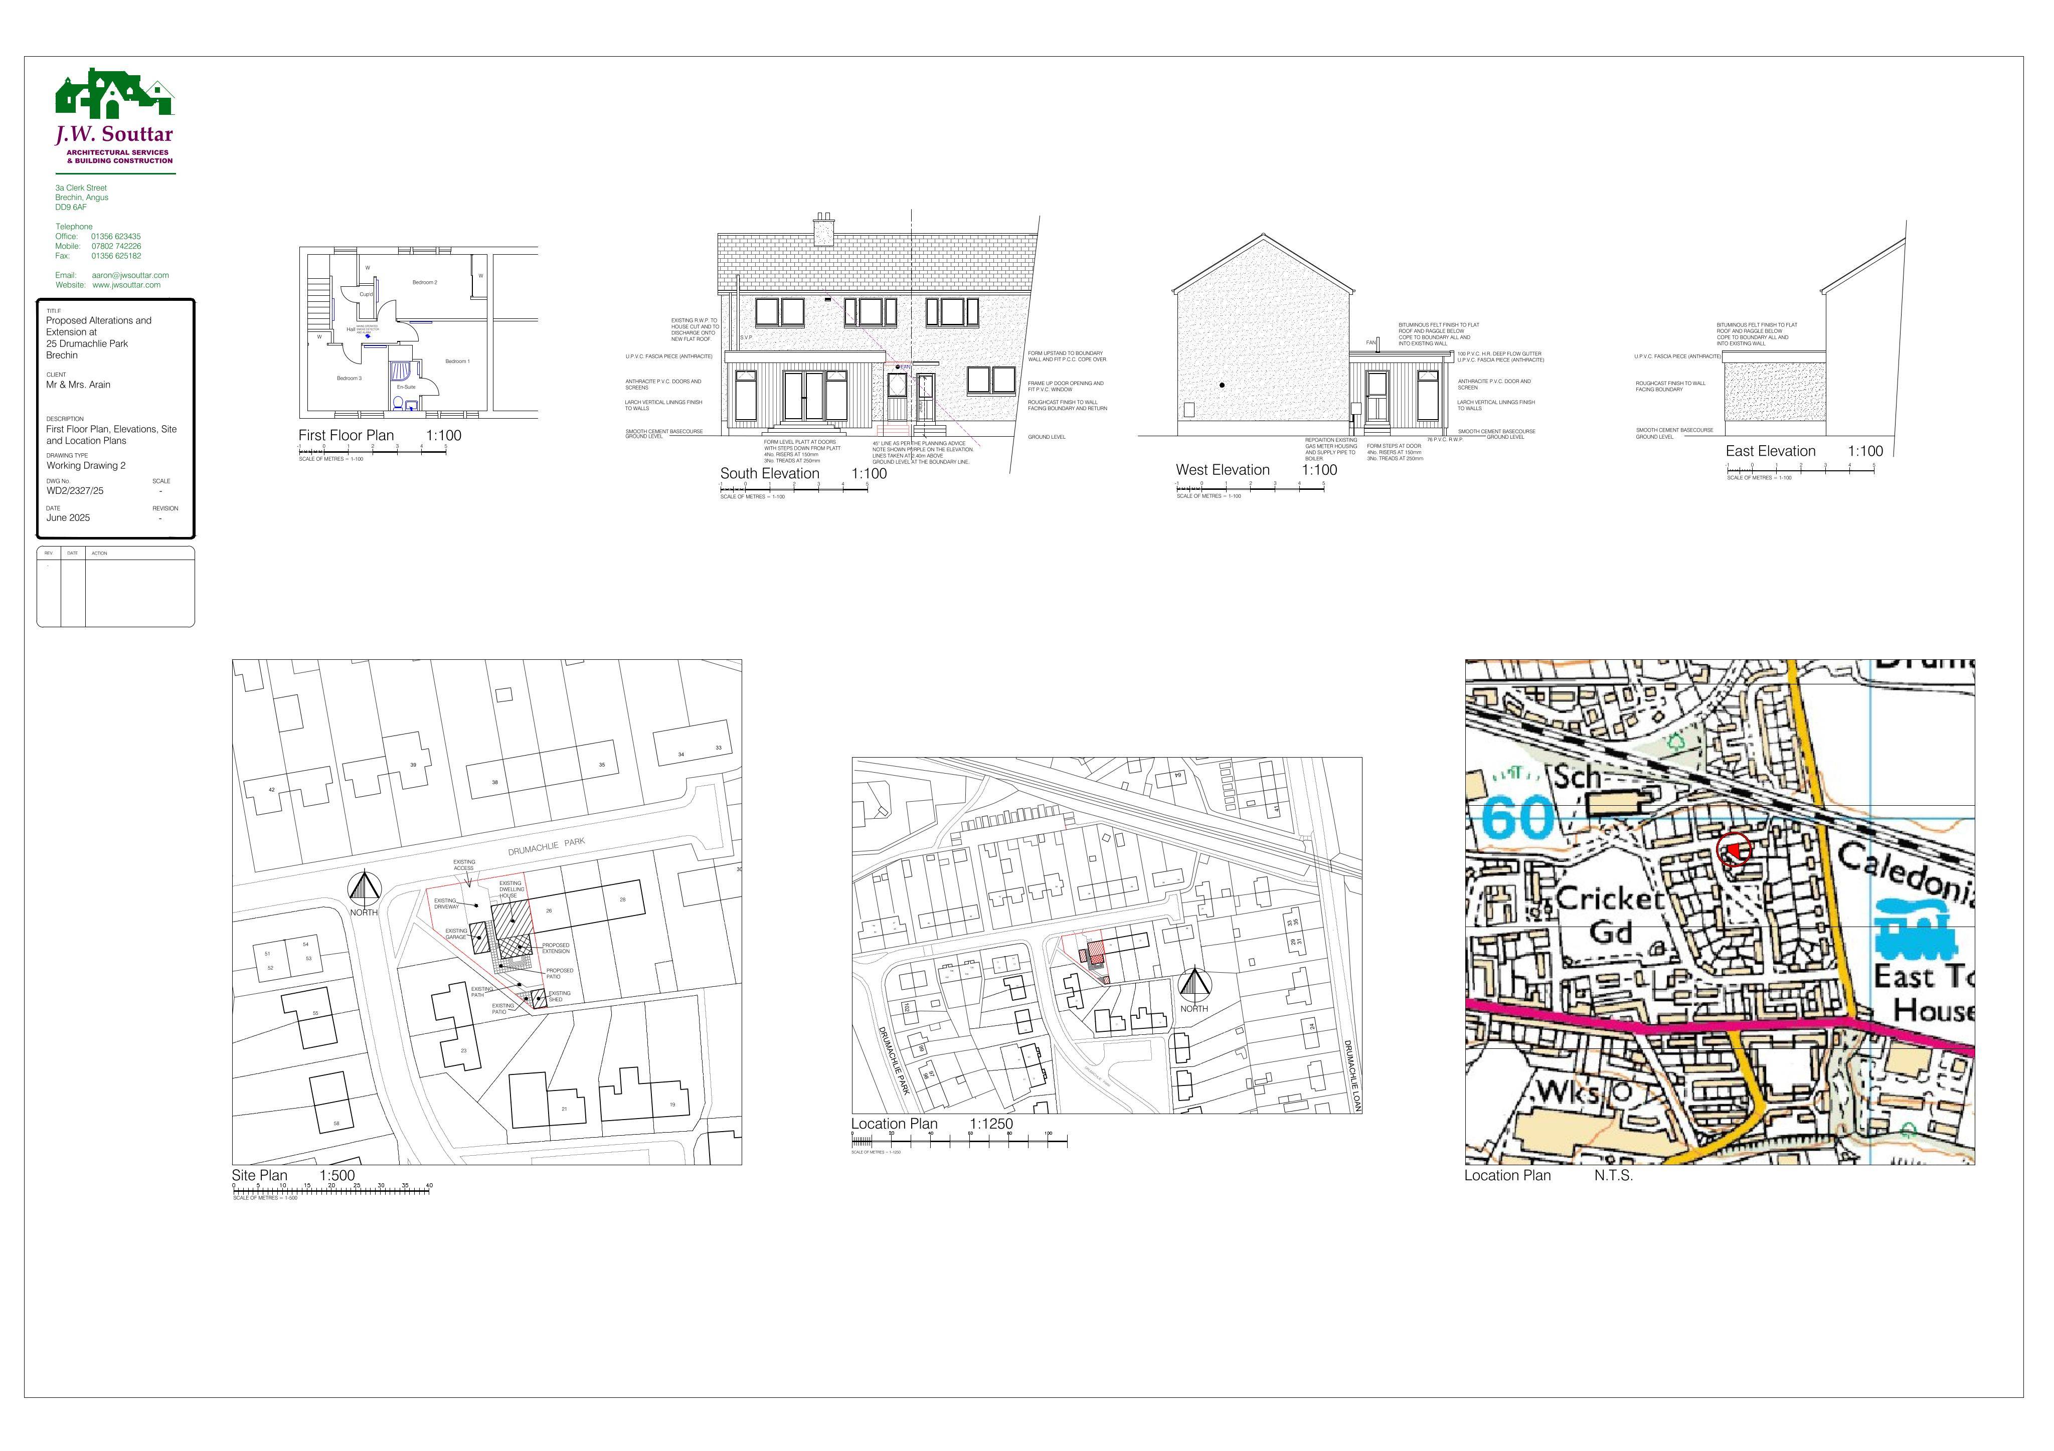Click the 'N.T.S.' scale note
This screenshot has width=2054, height=1451.
pos(1613,1175)
